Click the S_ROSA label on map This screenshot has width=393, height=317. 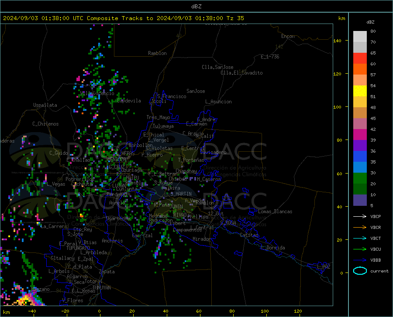pyautogui.click(x=228, y=222)
